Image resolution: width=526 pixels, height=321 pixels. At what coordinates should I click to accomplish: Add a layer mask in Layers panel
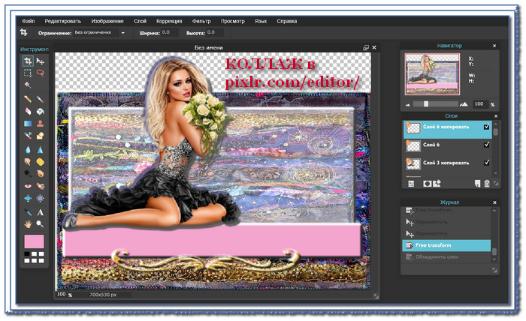[427, 184]
